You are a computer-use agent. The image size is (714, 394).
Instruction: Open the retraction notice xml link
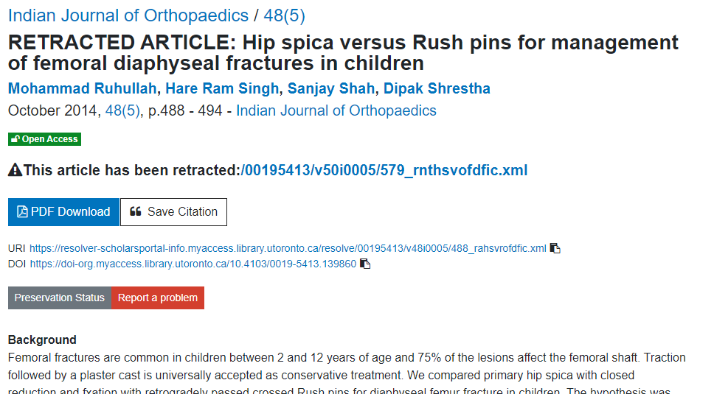pyautogui.click(x=384, y=170)
